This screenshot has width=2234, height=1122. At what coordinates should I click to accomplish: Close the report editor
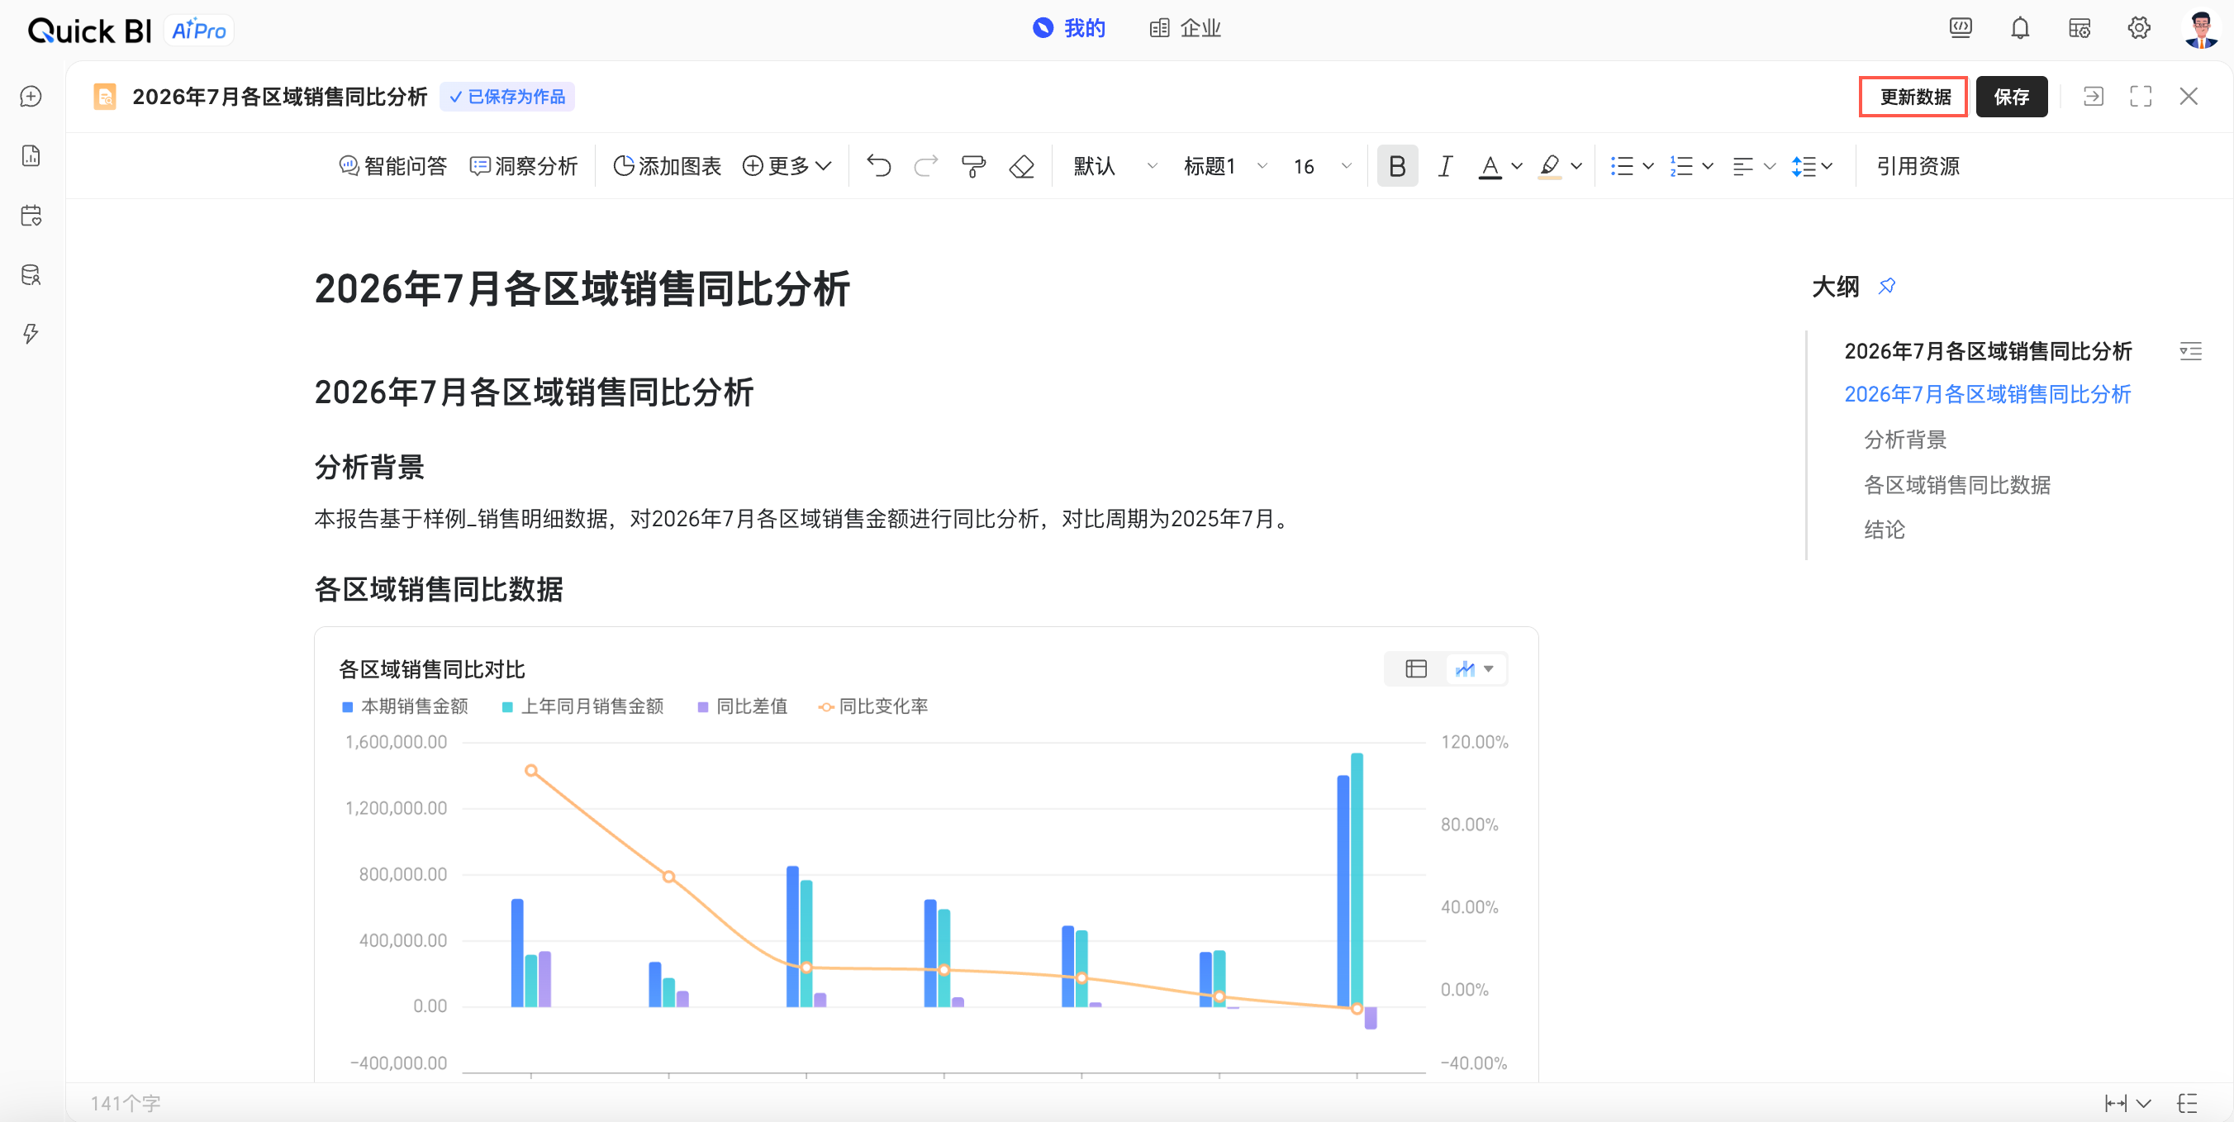2188,96
